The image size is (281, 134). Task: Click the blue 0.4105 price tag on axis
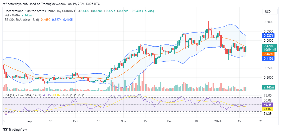(x=269, y=58)
